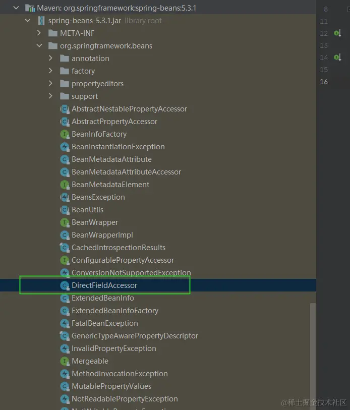Viewport: 350px width, 410px height.
Task: Open ExtendedBeanInfoFactory class
Action: 115,311
